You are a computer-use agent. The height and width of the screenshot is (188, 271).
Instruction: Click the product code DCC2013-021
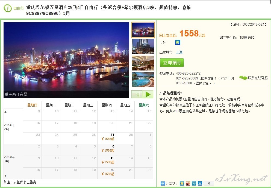253,24
